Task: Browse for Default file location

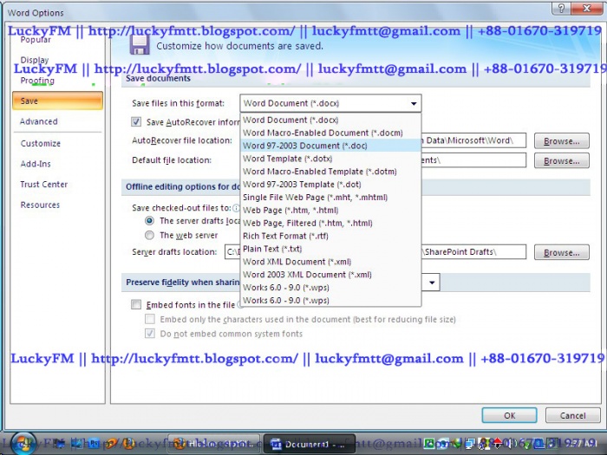Action: (562, 160)
